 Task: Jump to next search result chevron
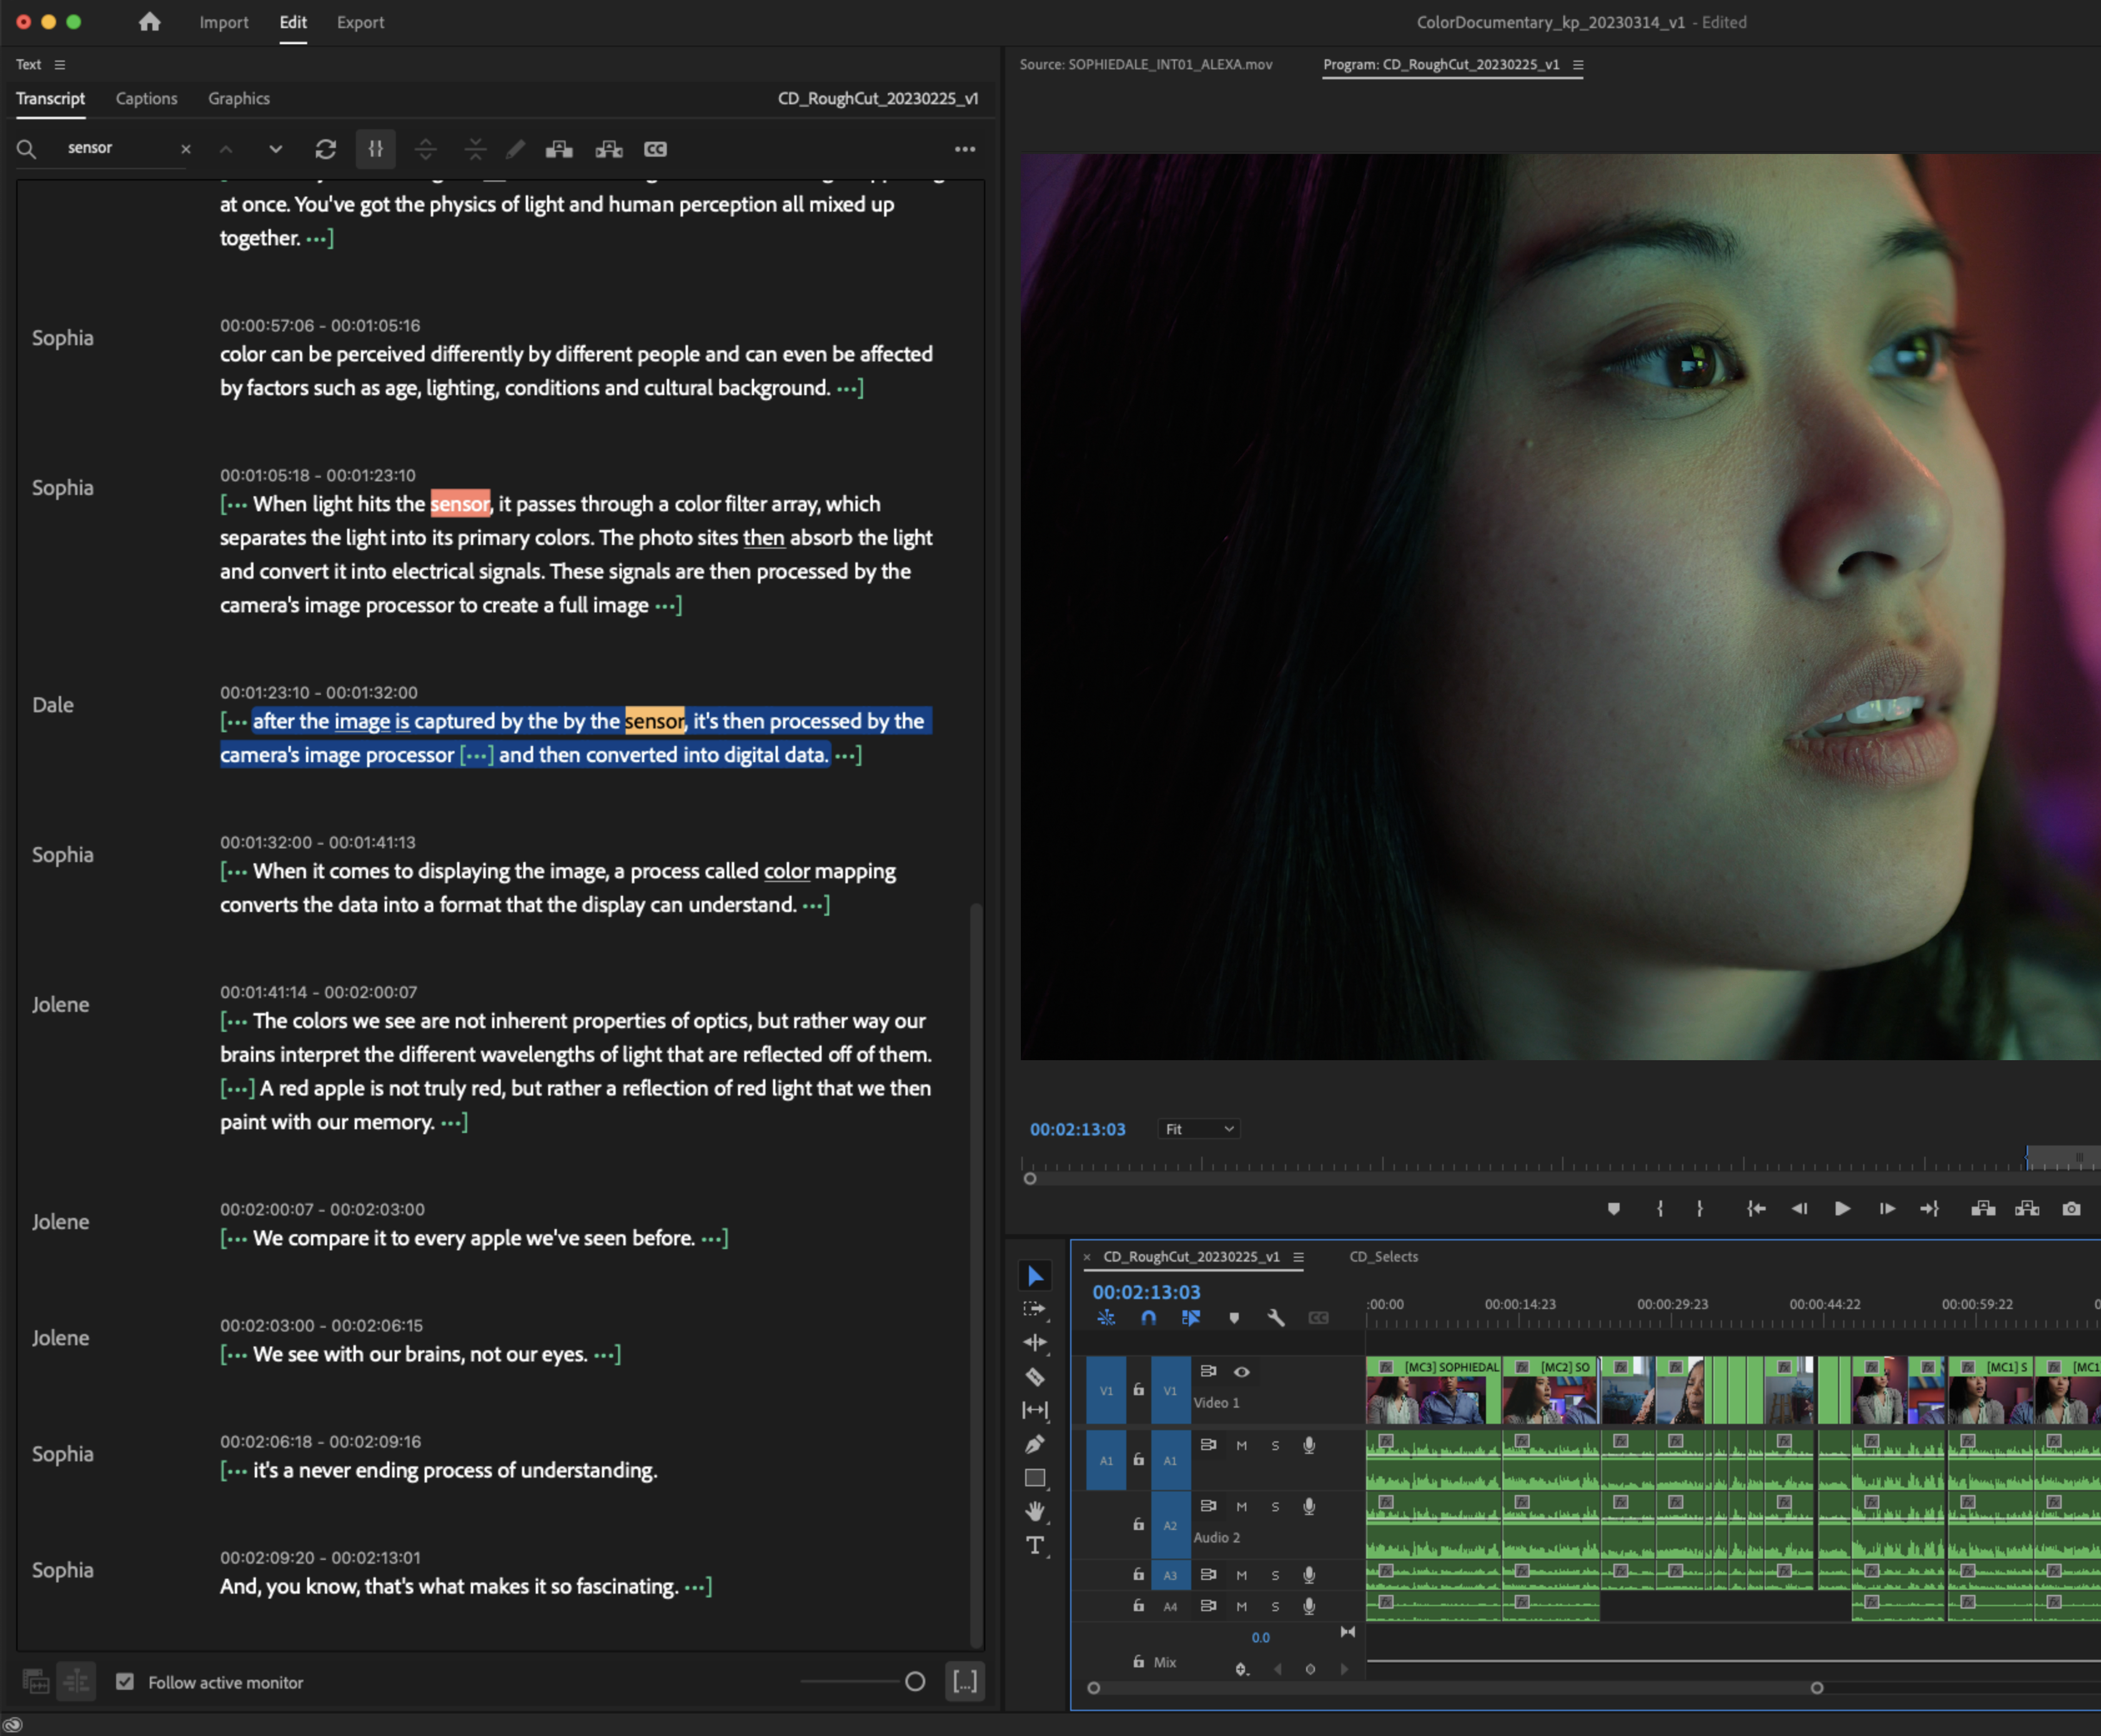(x=275, y=149)
